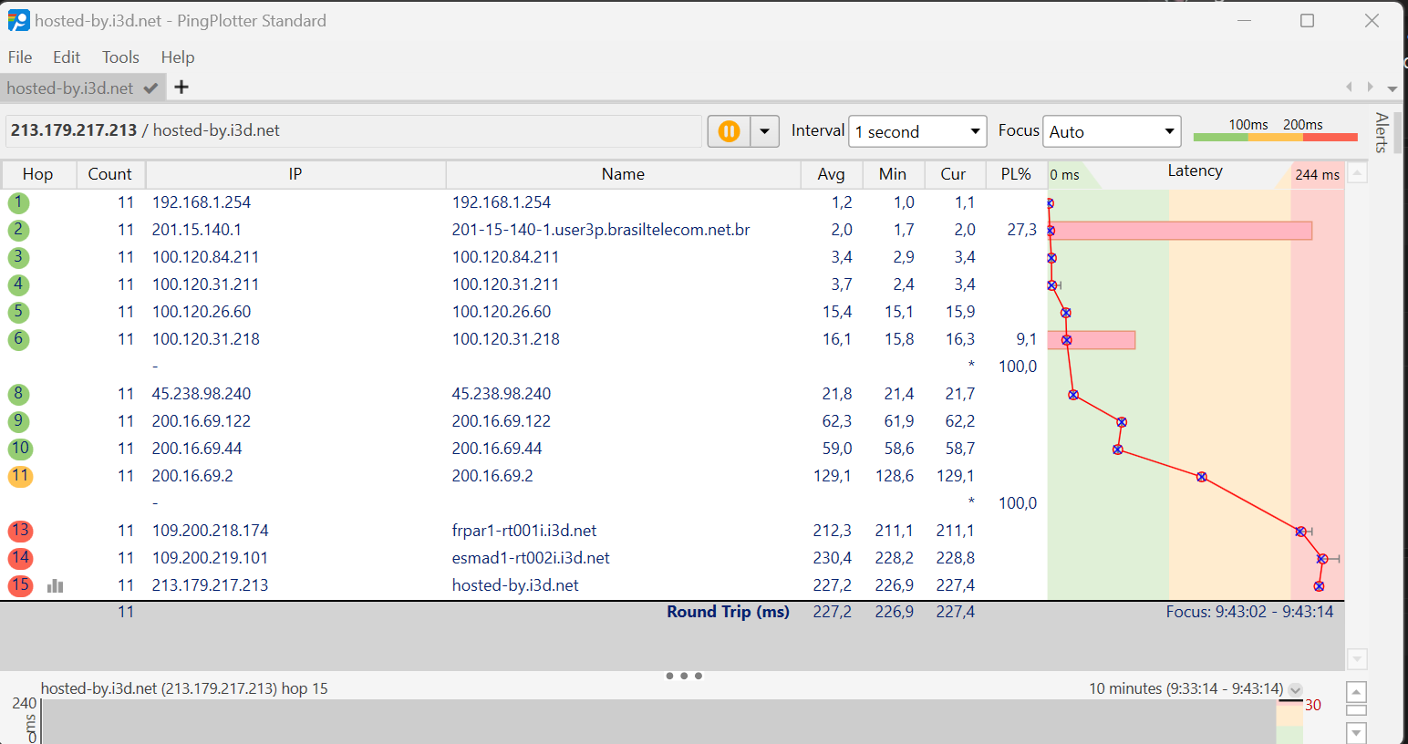Click the Latency graph column header

tap(1196, 173)
